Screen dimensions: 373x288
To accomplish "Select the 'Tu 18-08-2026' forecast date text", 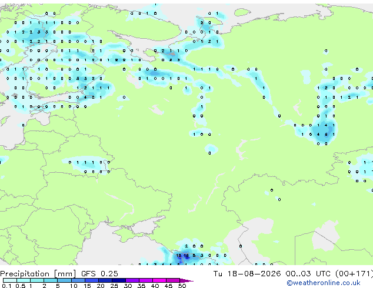I will pyautogui.click(x=247, y=274).
